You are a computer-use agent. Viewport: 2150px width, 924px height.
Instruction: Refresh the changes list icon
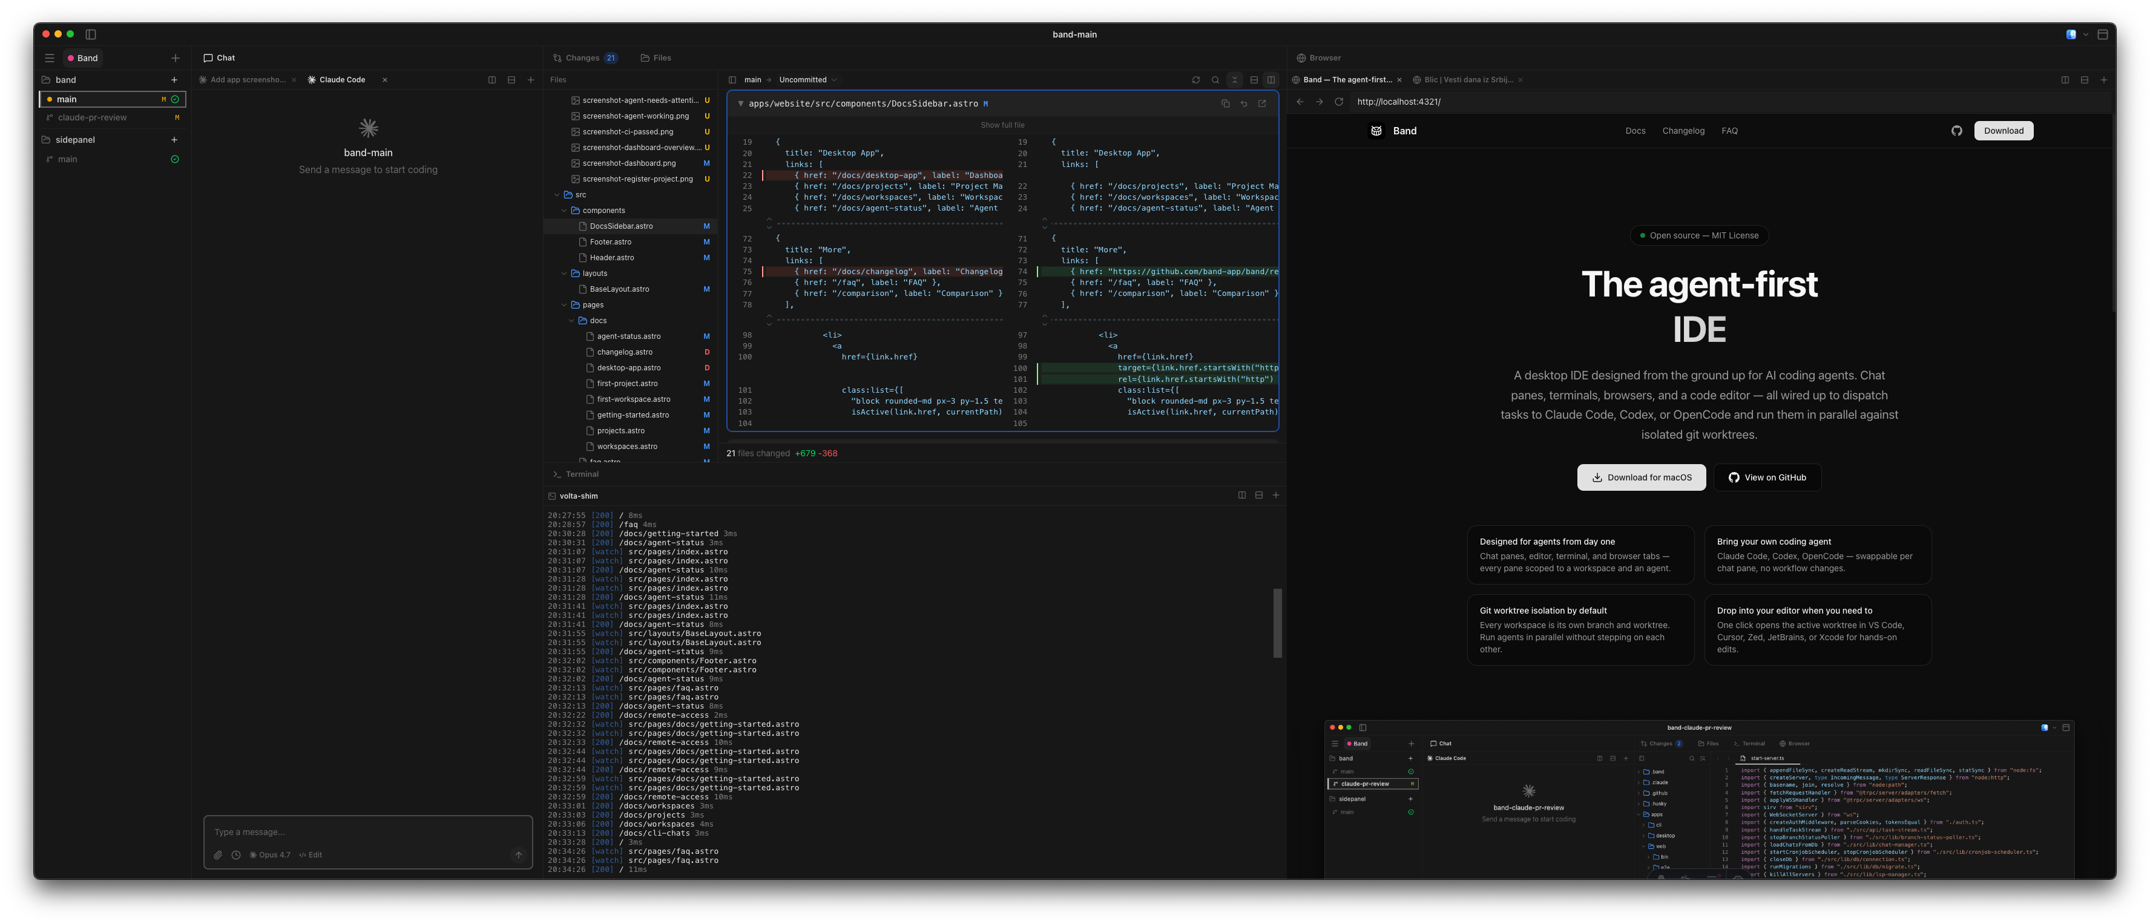point(1196,80)
